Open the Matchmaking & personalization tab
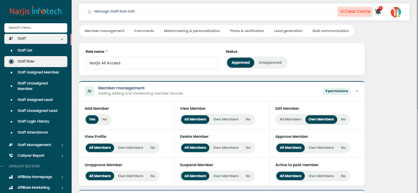Viewport: 418px width, 193px height. pyautogui.click(x=192, y=31)
